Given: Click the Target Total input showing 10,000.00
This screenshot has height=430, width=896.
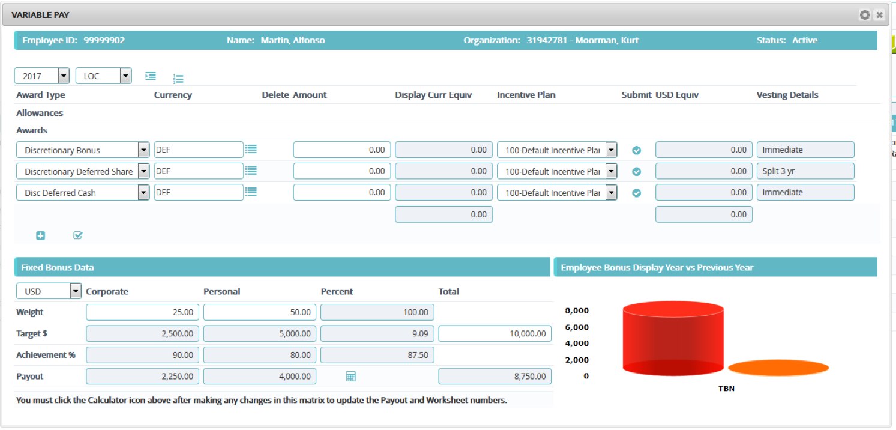Looking at the screenshot, I should pyautogui.click(x=494, y=333).
